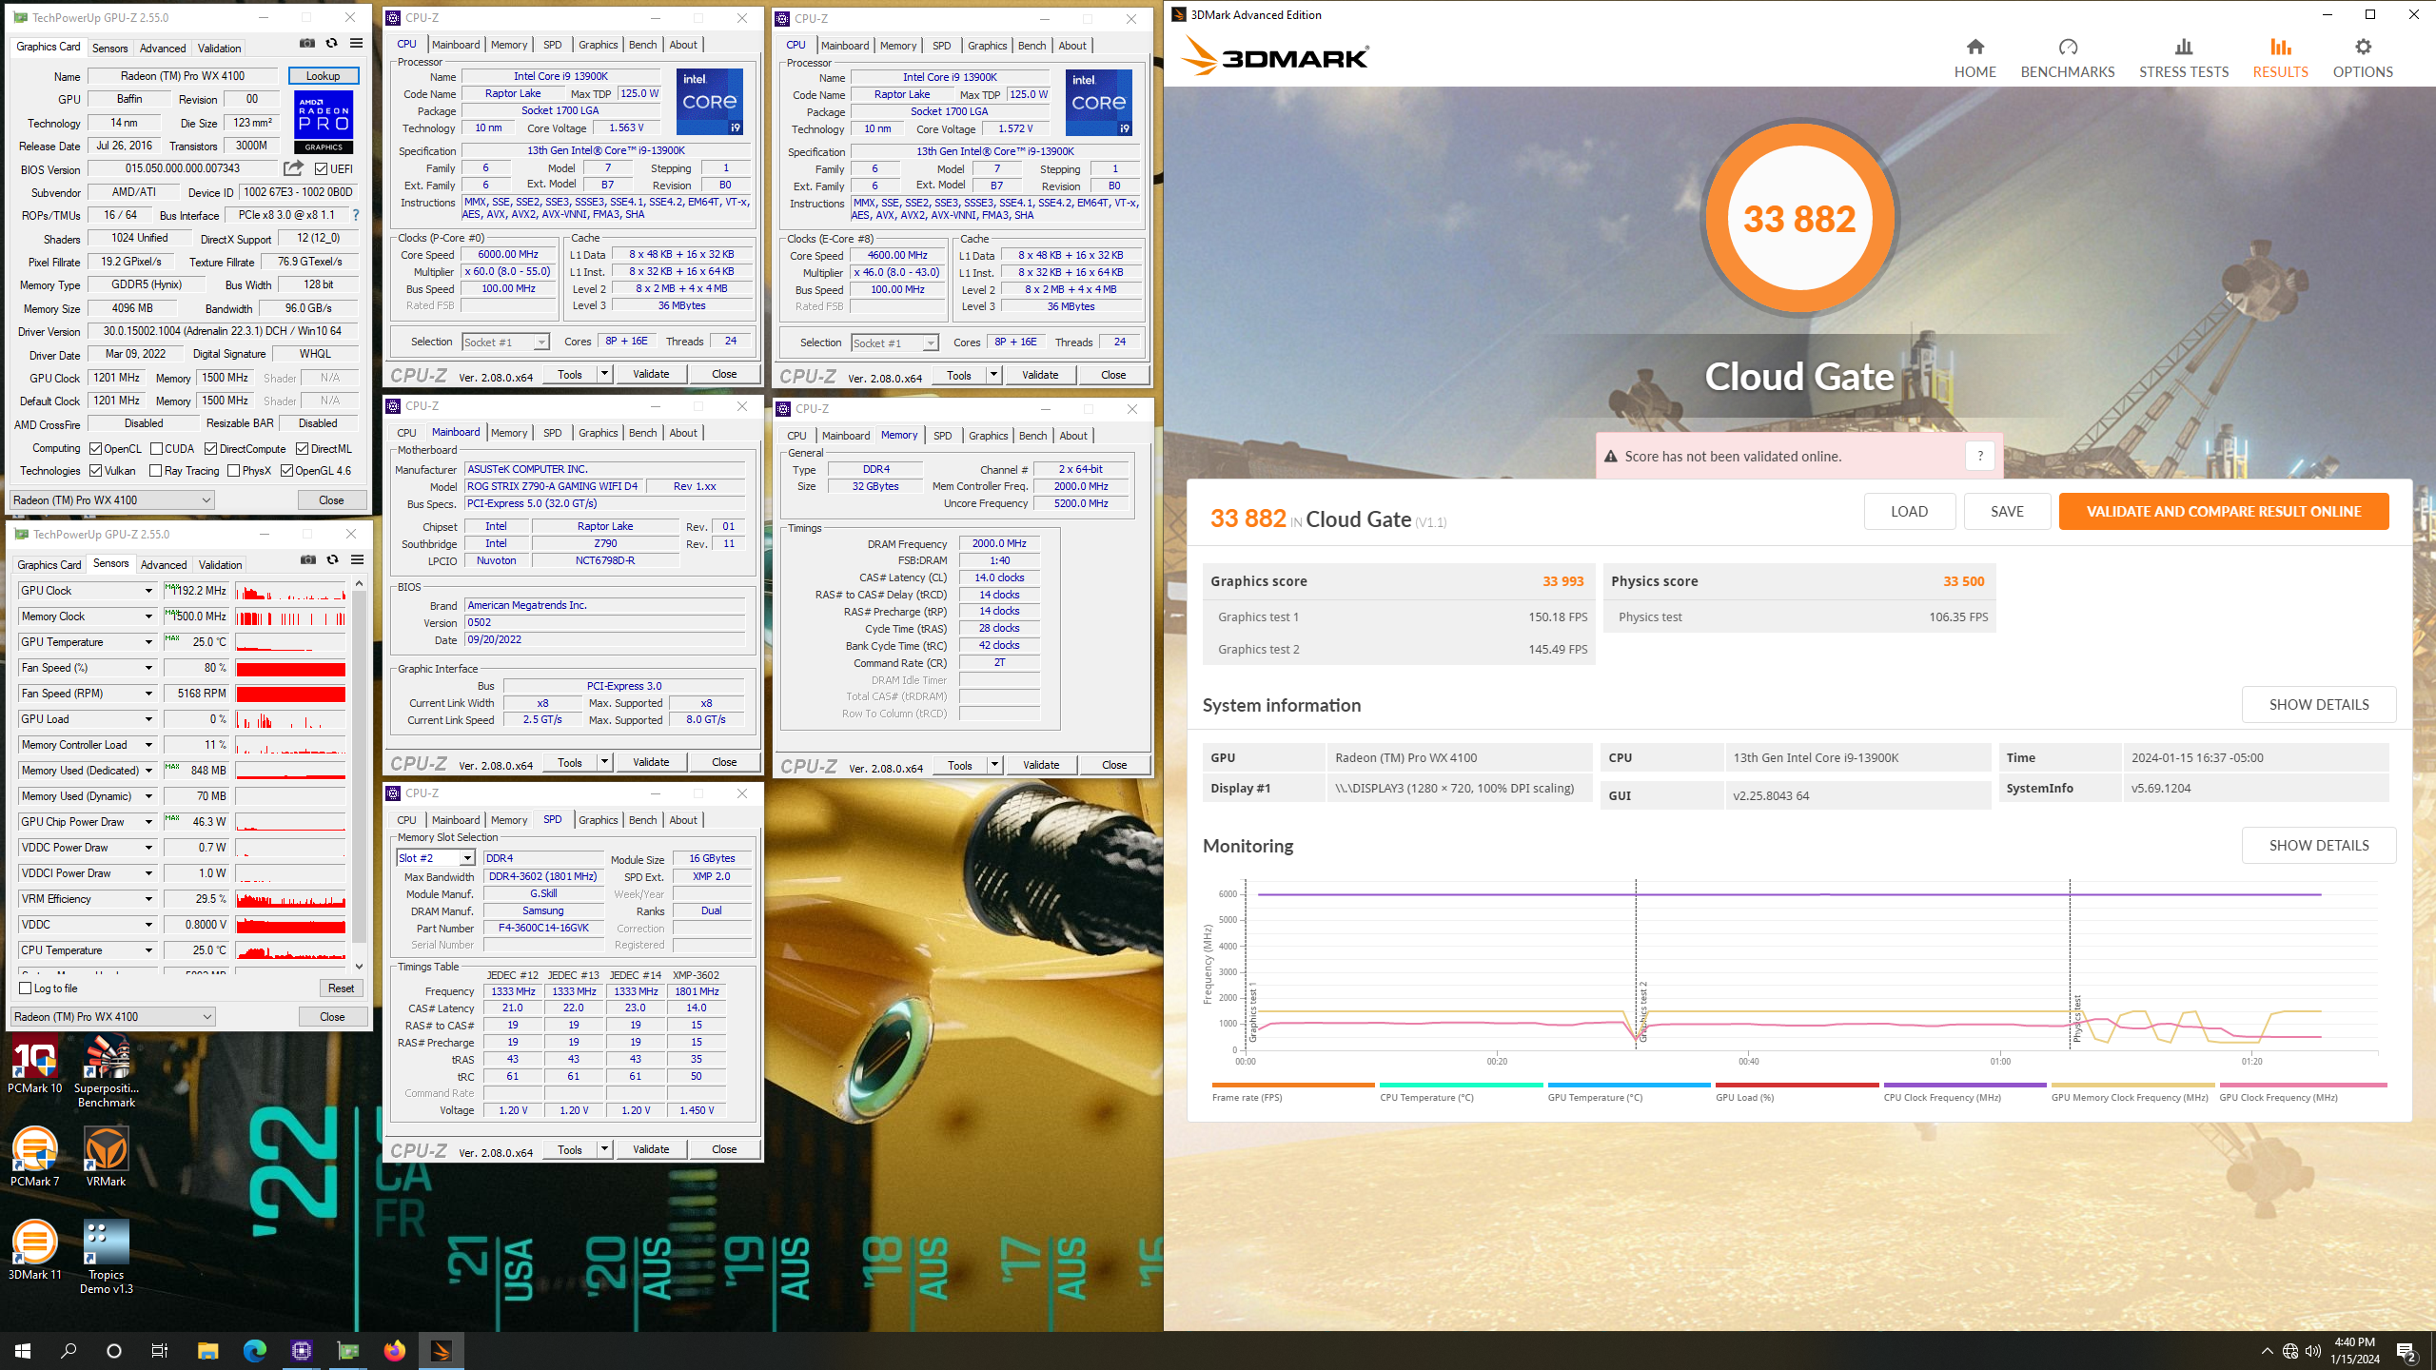2436x1370 pixels.
Task: Open PCMark 10 desktop shortcut
Action: pyautogui.click(x=35, y=1066)
